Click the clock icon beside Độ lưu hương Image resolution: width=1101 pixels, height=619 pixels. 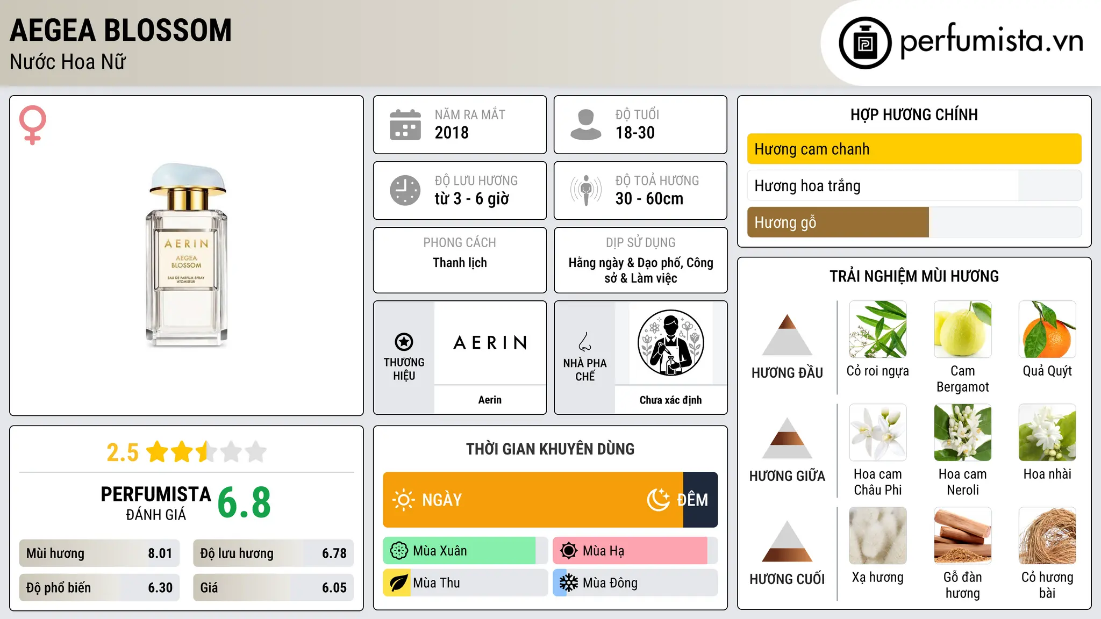click(x=405, y=190)
